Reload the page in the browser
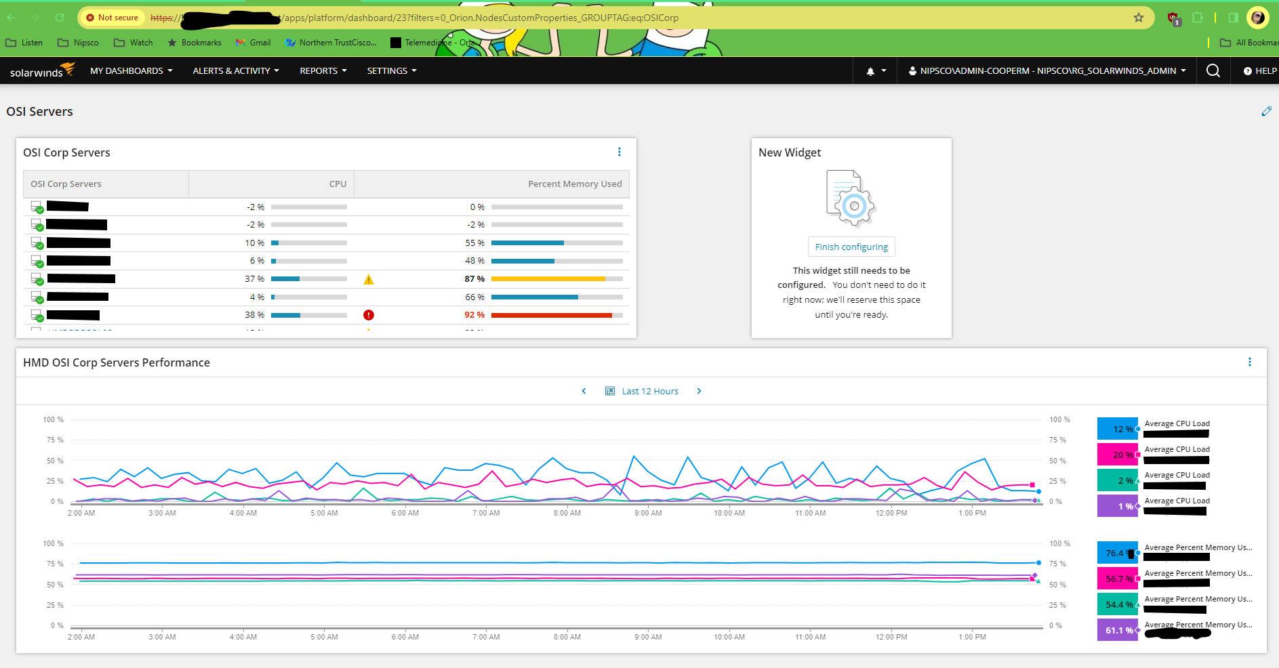This screenshot has width=1279, height=668. click(x=60, y=18)
